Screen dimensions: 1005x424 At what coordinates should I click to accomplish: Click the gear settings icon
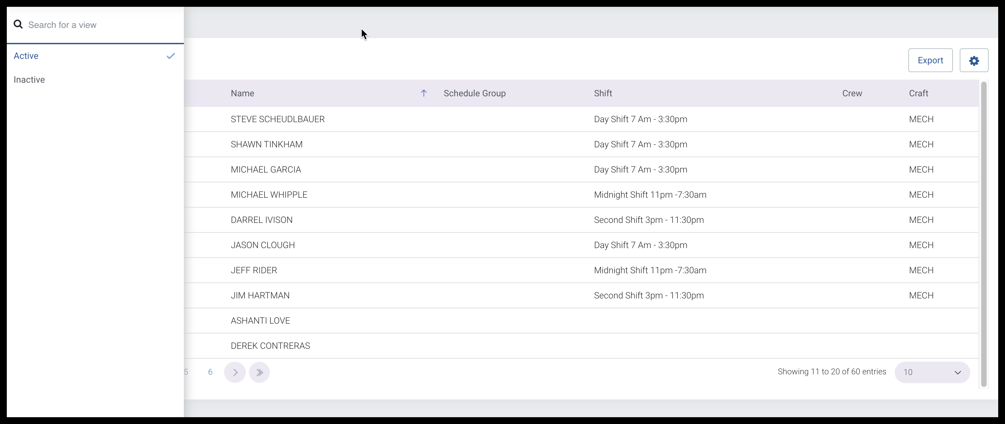tap(974, 61)
